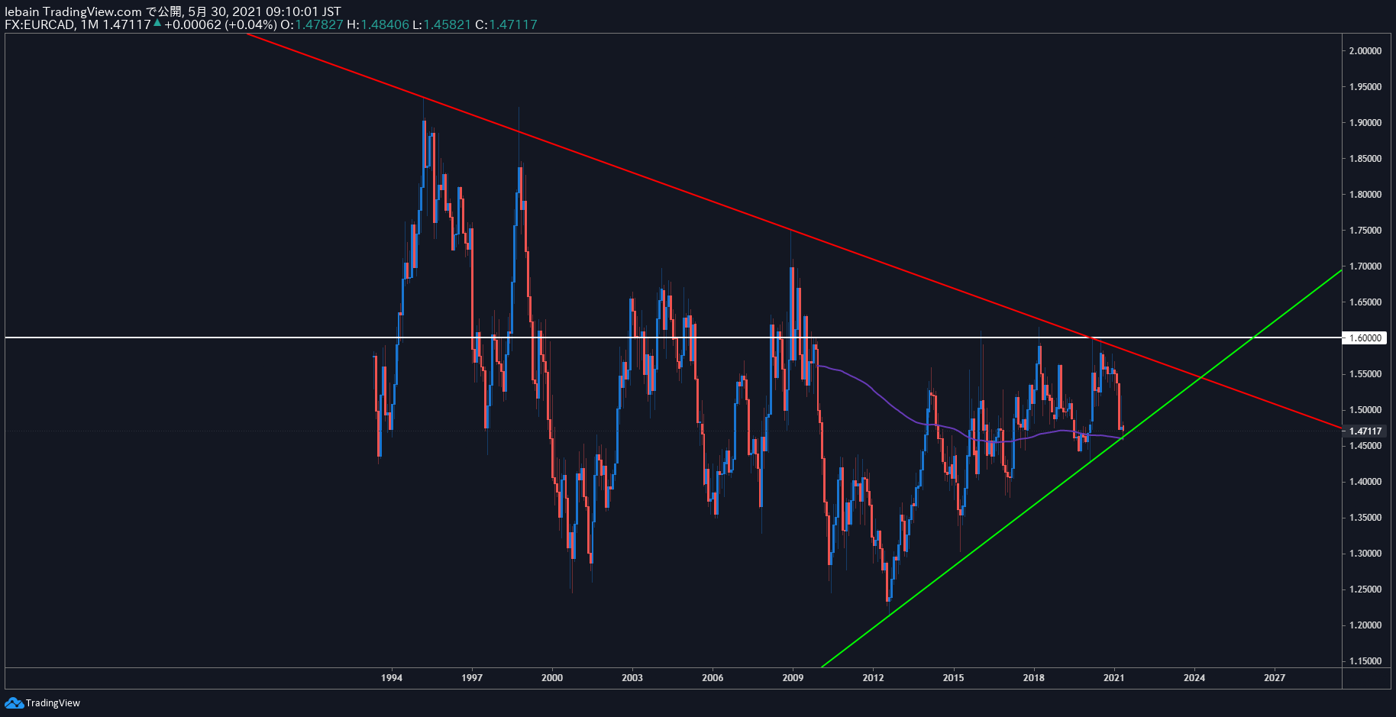Click the 2009 time axis label
This screenshot has width=1396, height=717.
[x=793, y=678]
